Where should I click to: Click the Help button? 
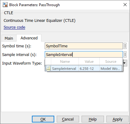pos(93,119)
